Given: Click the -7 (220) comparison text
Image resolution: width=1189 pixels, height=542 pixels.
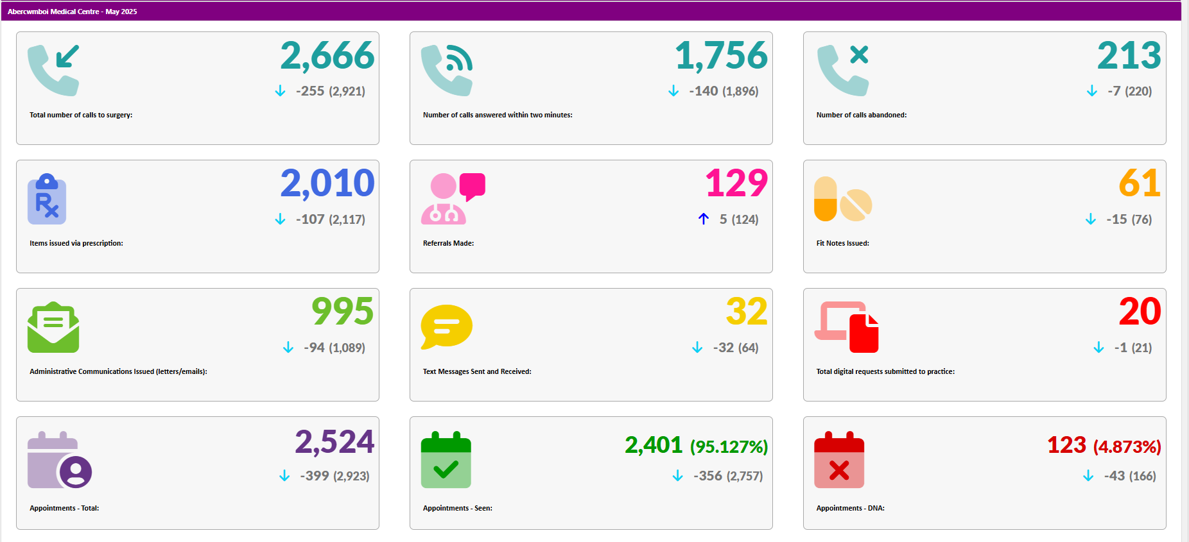Looking at the screenshot, I should click(x=1130, y=91).
